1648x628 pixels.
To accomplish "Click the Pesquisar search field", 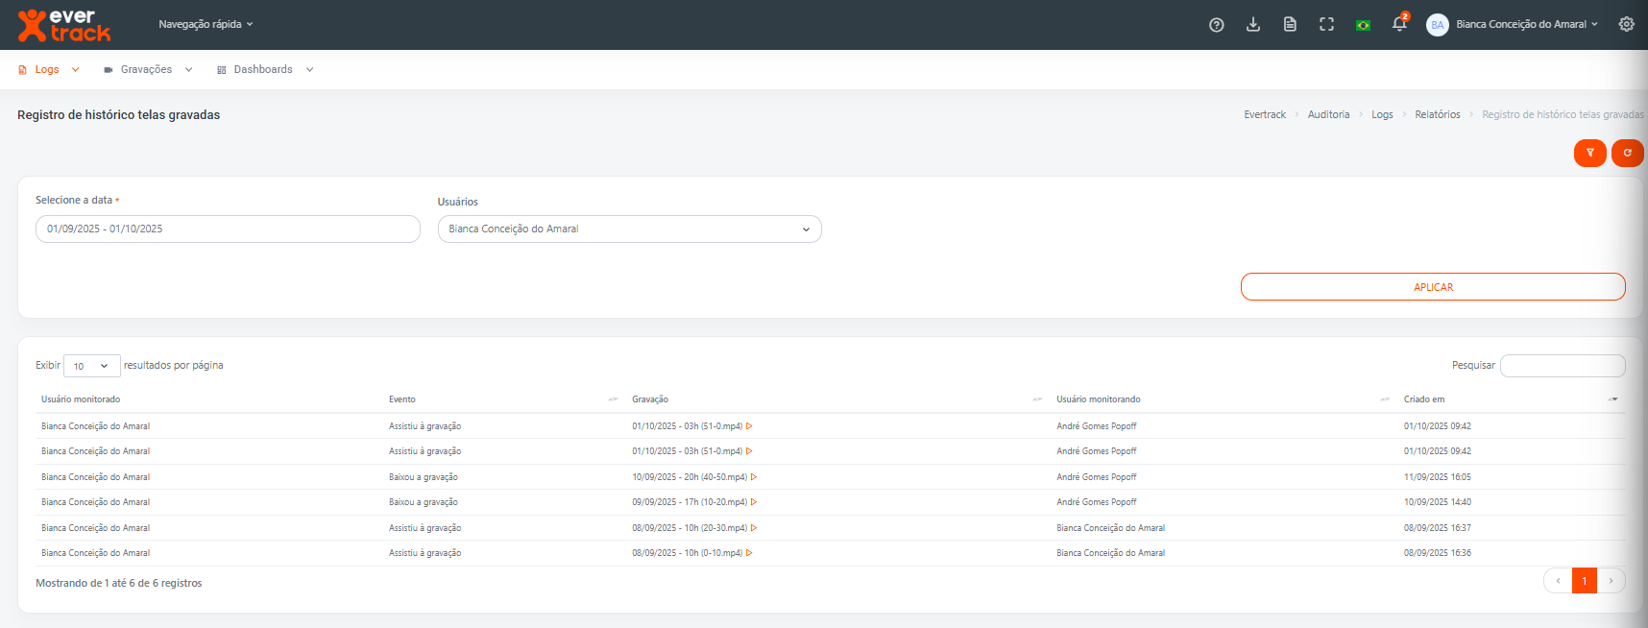I will (x=1562, y=366).
